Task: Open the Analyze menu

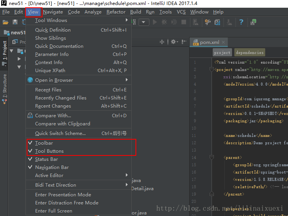Action: pyautogui.click(x=93, y=12)
